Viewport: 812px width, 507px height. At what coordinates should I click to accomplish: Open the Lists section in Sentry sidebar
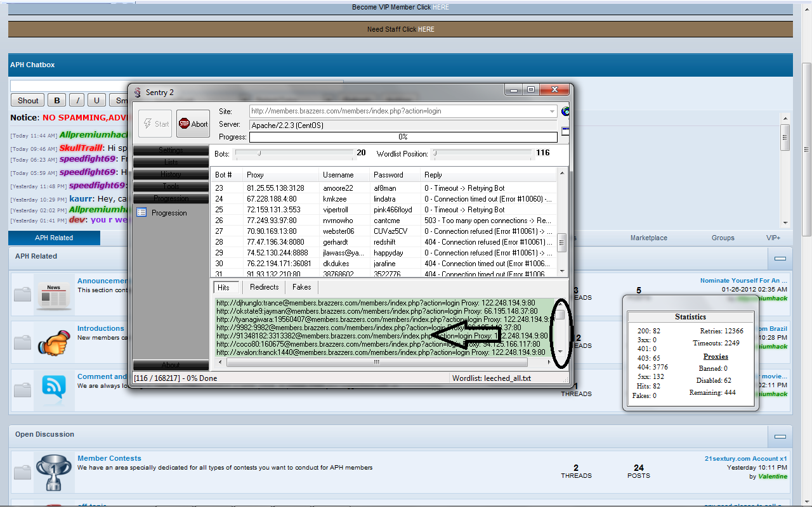pos(171,162)
